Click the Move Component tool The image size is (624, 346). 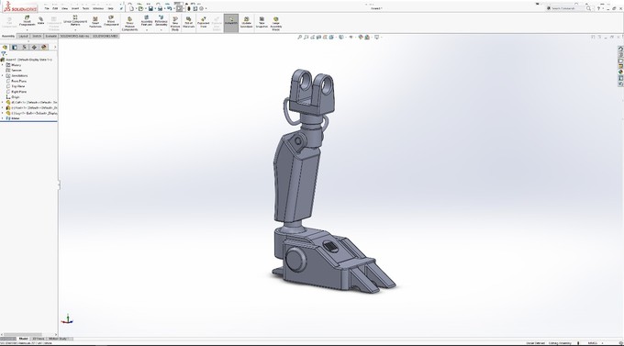pos(111,21)
